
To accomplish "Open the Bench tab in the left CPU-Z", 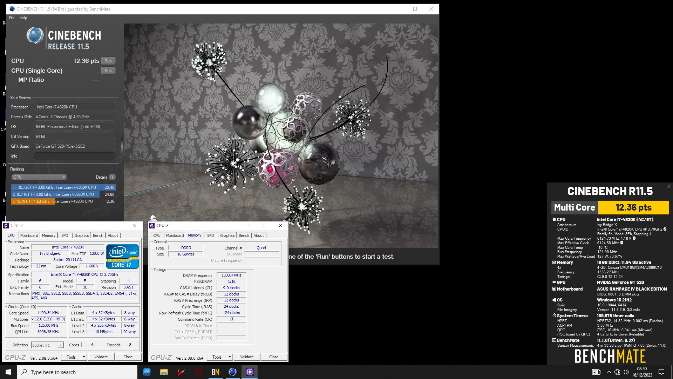I will pyautogui.click(x=98, y=235).
